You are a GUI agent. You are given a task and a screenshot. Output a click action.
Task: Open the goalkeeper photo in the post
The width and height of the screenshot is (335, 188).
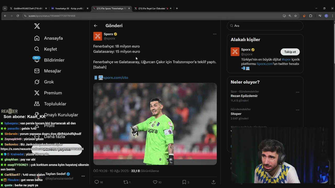point(155,124)
